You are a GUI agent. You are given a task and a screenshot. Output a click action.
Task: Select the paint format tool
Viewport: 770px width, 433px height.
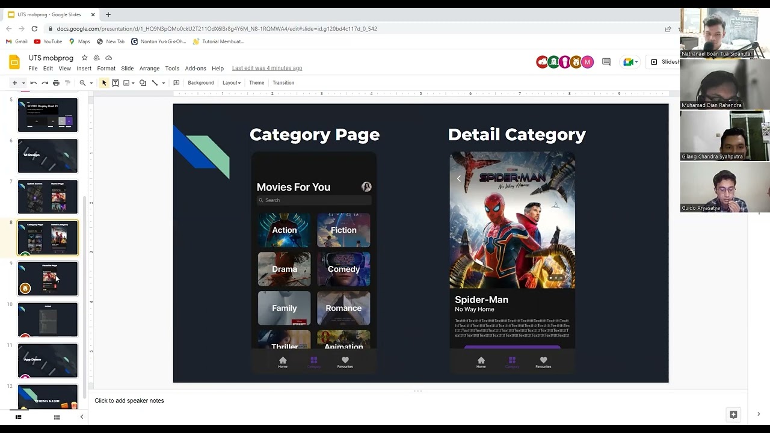coord(67,83)
